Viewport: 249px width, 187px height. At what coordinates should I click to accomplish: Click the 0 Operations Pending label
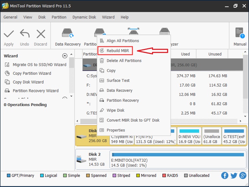pyautogui.click(x=25, y=105)
